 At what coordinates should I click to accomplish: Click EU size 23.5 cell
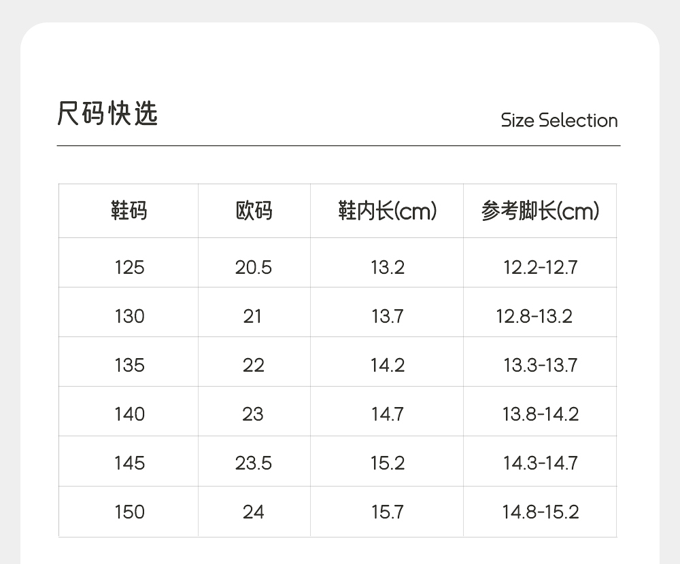click(254, 463)
